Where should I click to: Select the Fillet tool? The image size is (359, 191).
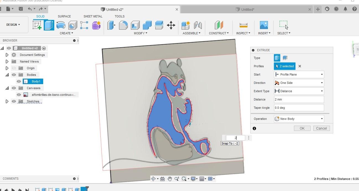(123, 25)
